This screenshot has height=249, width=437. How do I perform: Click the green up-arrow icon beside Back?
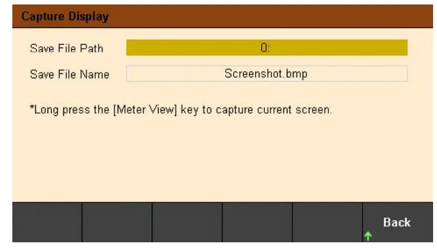(368, 237)
